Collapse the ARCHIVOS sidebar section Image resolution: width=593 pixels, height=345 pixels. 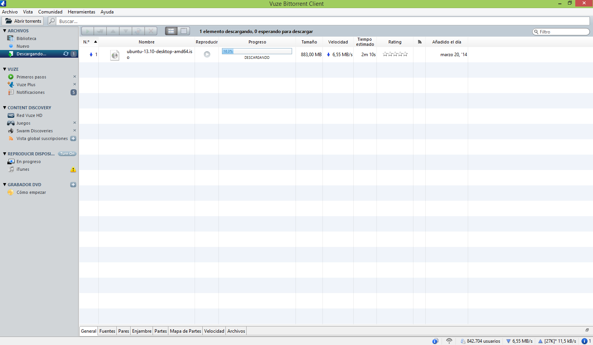5,31
